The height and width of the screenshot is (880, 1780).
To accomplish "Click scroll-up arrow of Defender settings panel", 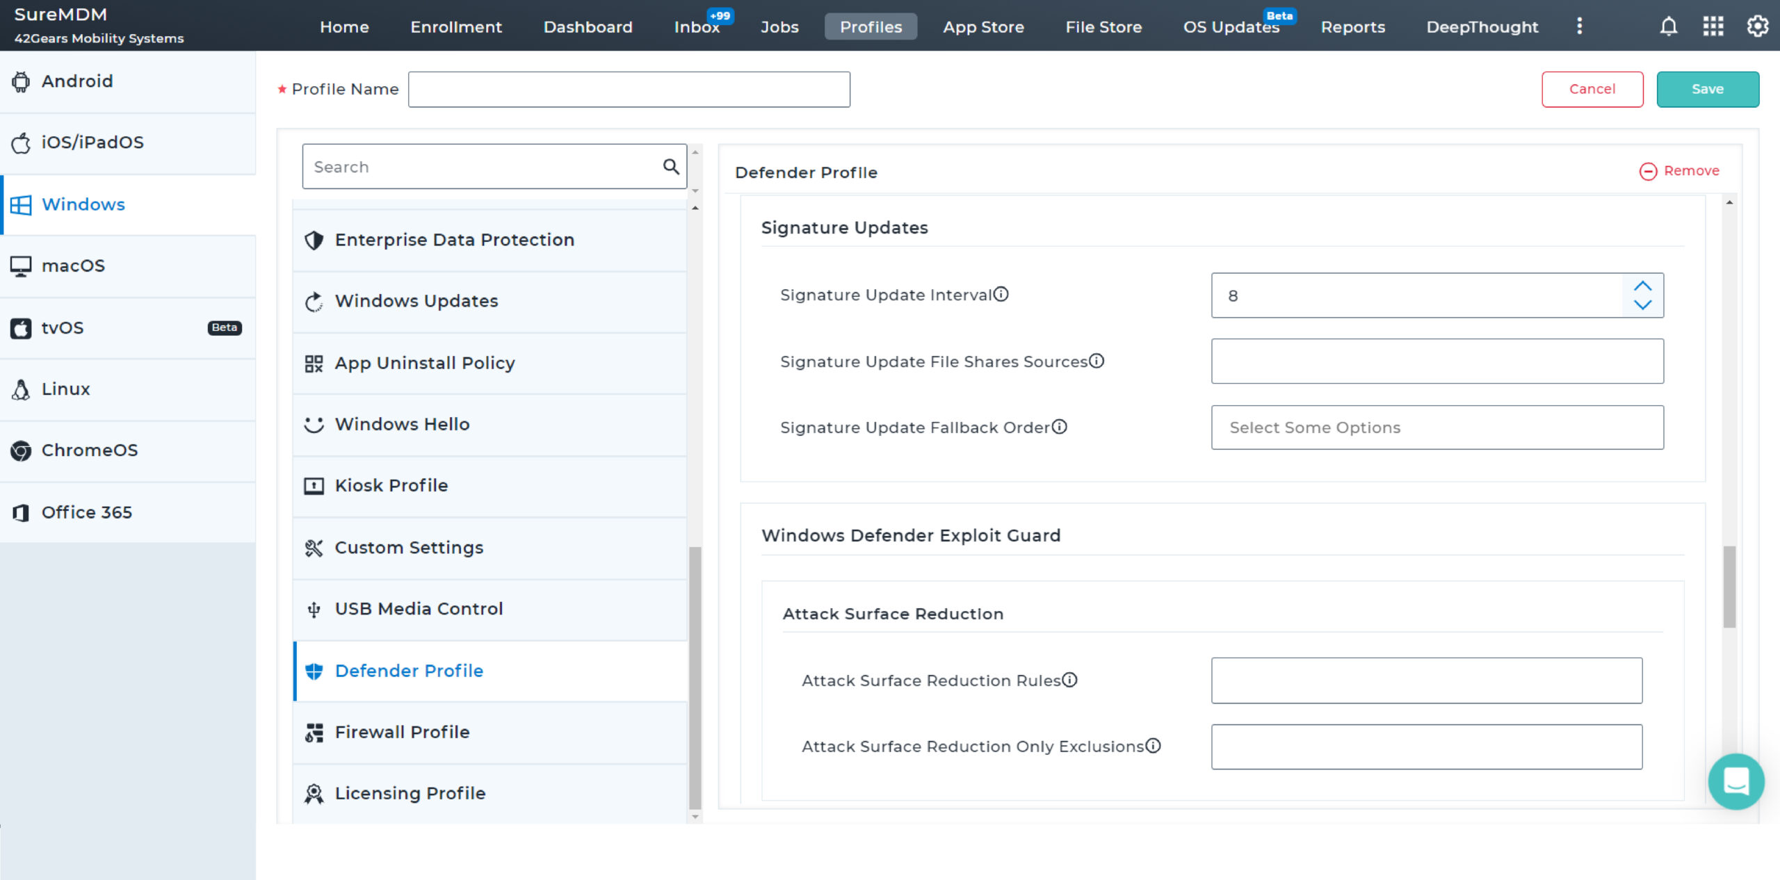I will click(1729, 202).
